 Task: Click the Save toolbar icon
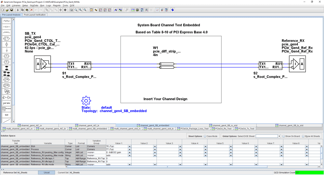(x=11, y=10)
